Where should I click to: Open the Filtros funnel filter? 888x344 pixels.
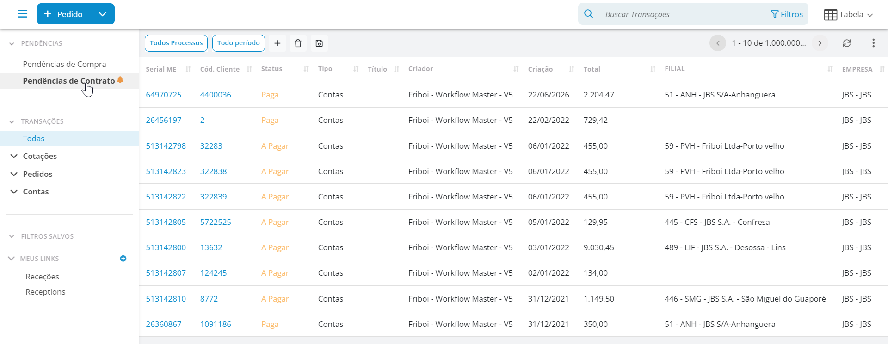click(787, 14)
